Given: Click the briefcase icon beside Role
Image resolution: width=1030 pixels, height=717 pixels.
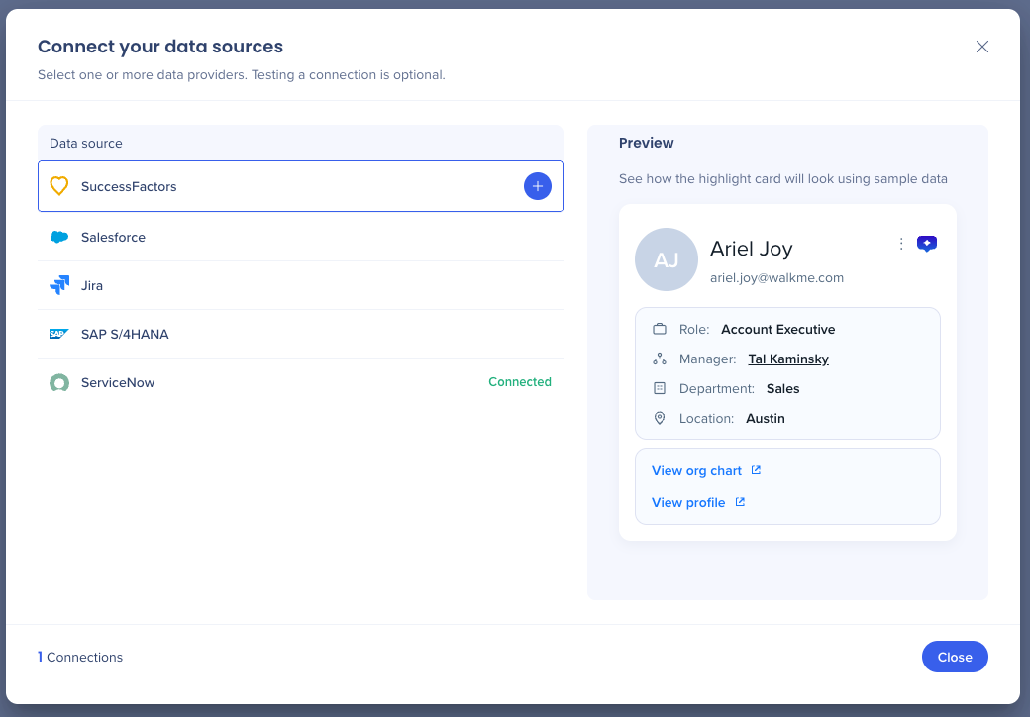Looking at the screenshot, I should pos(660,329).
